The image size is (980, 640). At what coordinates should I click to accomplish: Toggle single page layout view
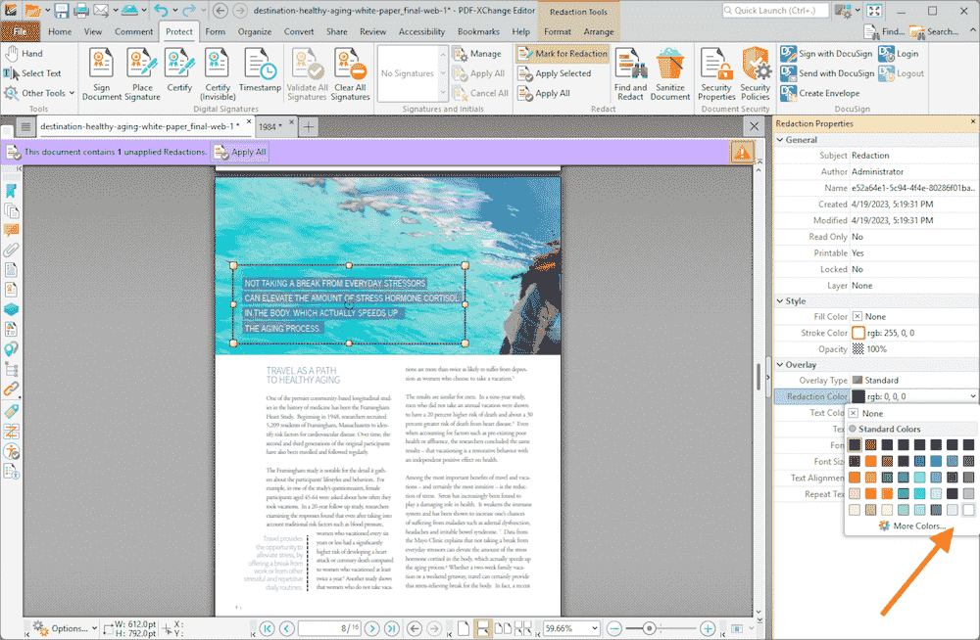pos(464,627)
